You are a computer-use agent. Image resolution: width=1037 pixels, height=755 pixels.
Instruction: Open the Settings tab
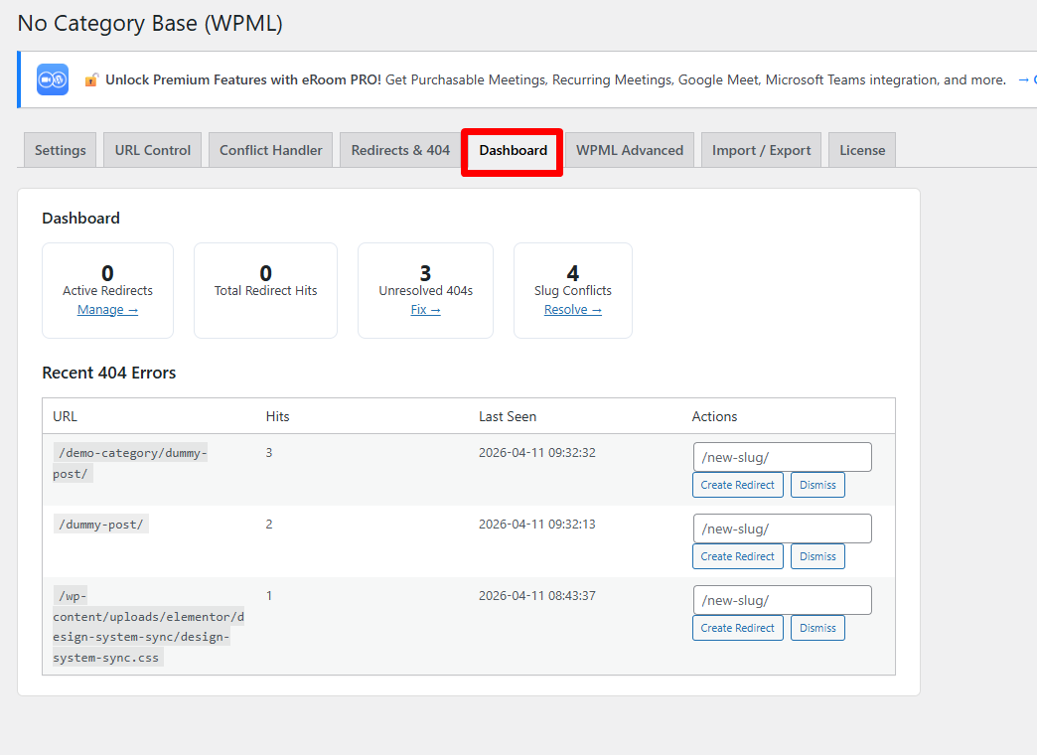[x=61, y=150]
